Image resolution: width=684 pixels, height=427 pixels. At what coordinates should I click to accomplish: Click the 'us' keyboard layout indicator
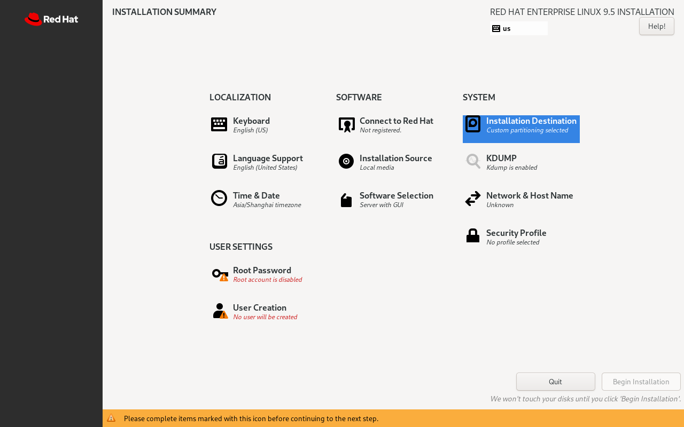tap(519, 28)
